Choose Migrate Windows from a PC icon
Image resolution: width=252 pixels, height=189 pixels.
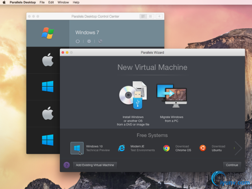pos(172,96)
